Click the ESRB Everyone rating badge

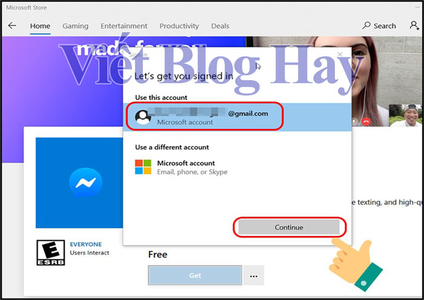click(50, 253)
